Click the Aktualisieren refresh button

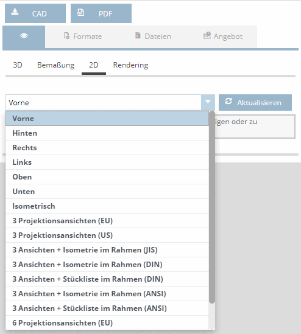point(255,102)
